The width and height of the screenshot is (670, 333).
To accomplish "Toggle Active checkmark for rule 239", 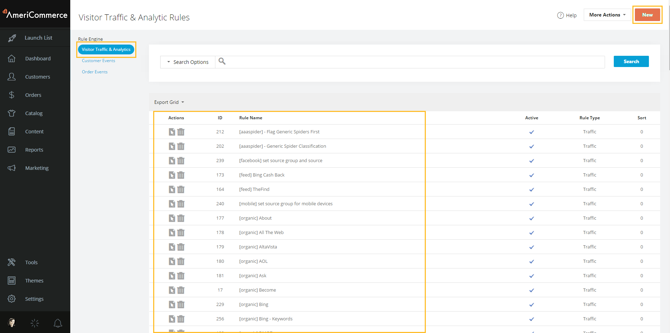I will click(532, 161).
